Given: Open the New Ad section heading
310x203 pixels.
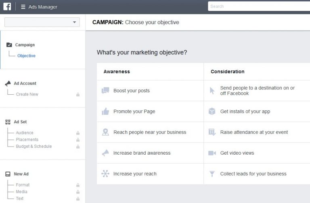Looking at the screenshot, I should (21, 174).
